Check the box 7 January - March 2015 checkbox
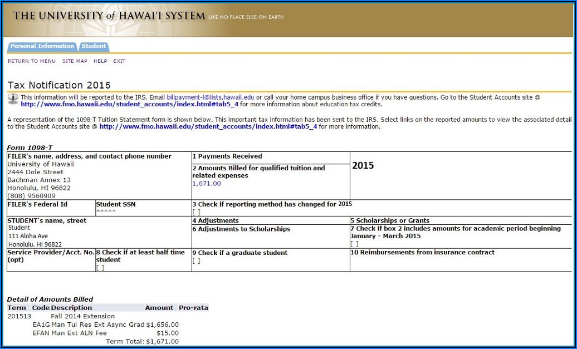This screenshot has height=349, width=577. pos(354,244)
